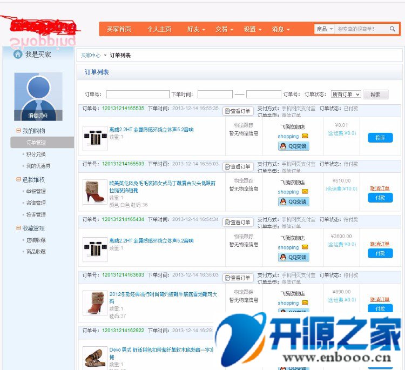Click the home icon beside 我是买家
The image size is (405, 370).
click(18, 54)
